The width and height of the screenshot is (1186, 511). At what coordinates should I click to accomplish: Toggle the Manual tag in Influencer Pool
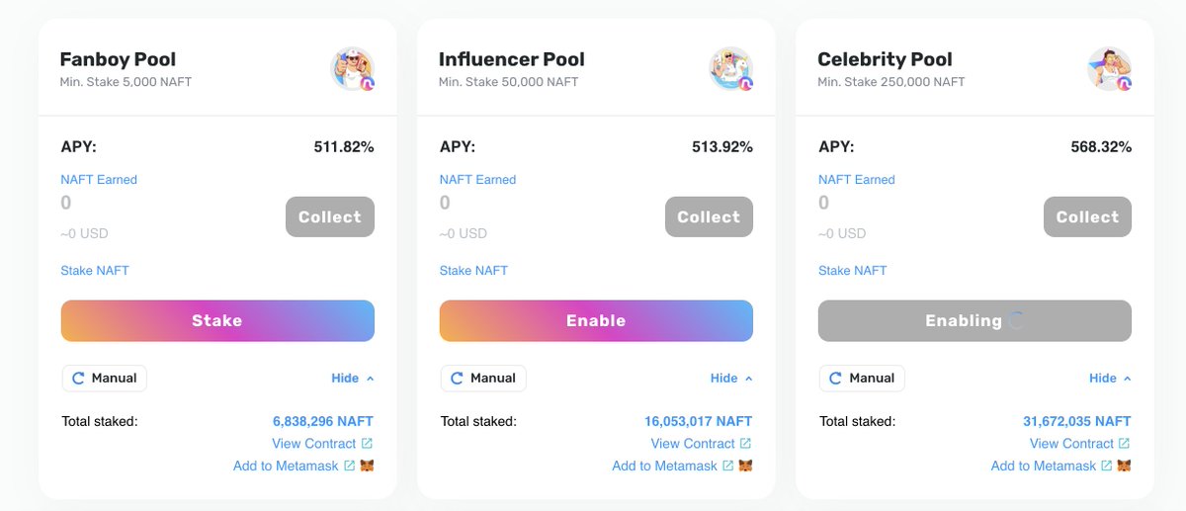pos(483,378)
